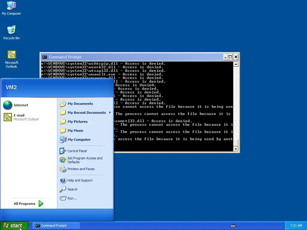This screenshot has height=230, width=307.
Task: Click the All Programs label
Action: click(x=25, y=204)
